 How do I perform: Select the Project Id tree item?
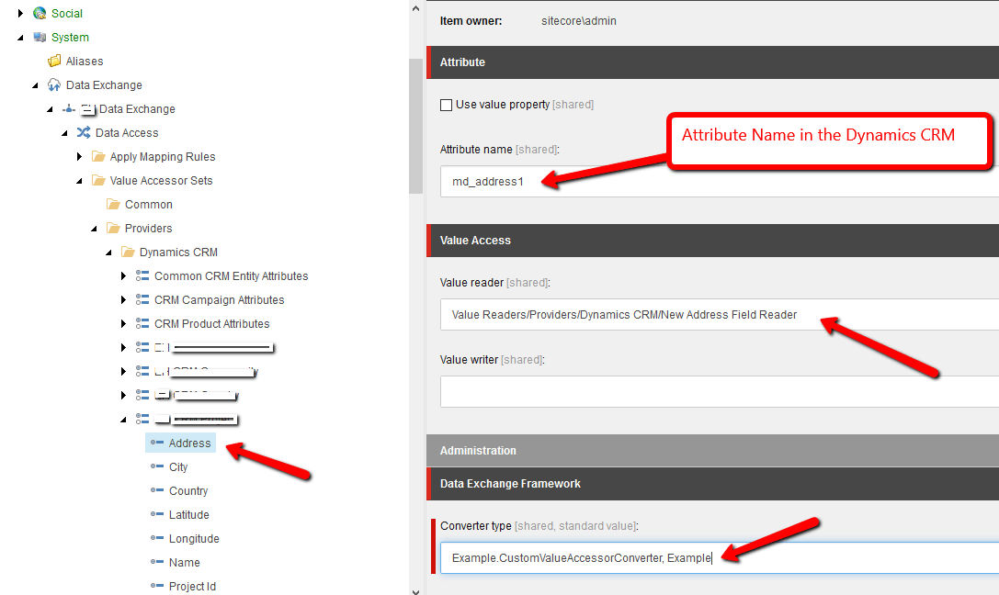[x=192, y=586]
